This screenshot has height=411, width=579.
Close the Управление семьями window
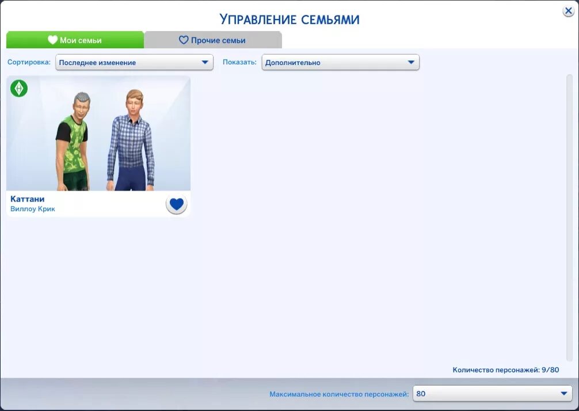tap(568, 11)
